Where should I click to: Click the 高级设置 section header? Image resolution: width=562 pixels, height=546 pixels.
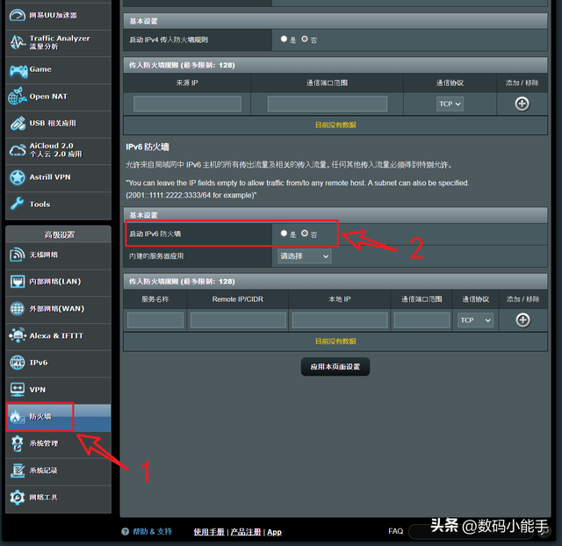(60, 235)
